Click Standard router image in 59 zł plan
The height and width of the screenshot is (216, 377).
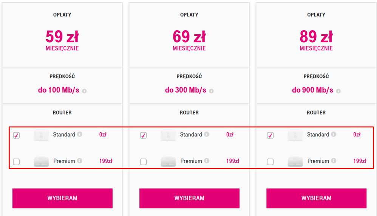pyautogui.click(x=41, y=135)
